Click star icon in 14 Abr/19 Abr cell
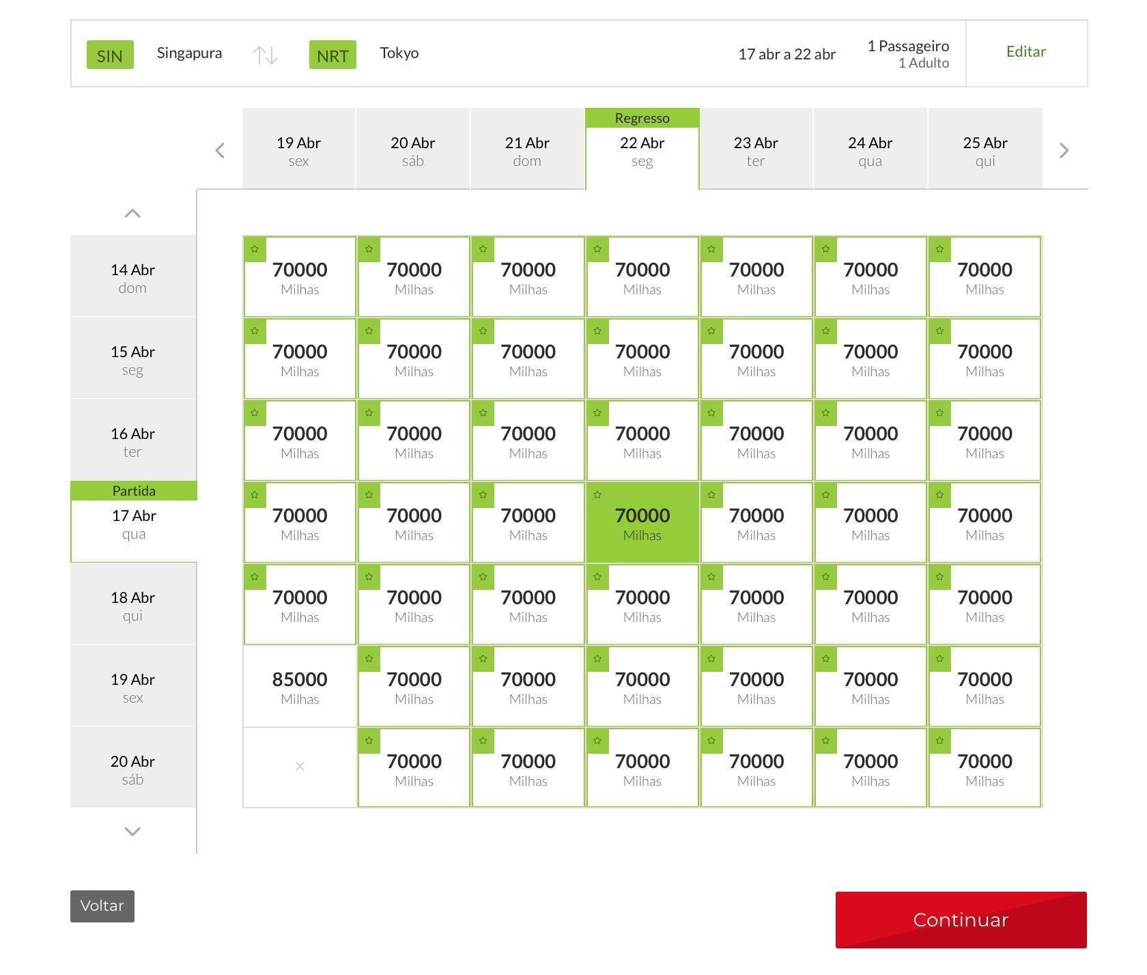This screenshot has height=975, width=1147. click(255, 249)
